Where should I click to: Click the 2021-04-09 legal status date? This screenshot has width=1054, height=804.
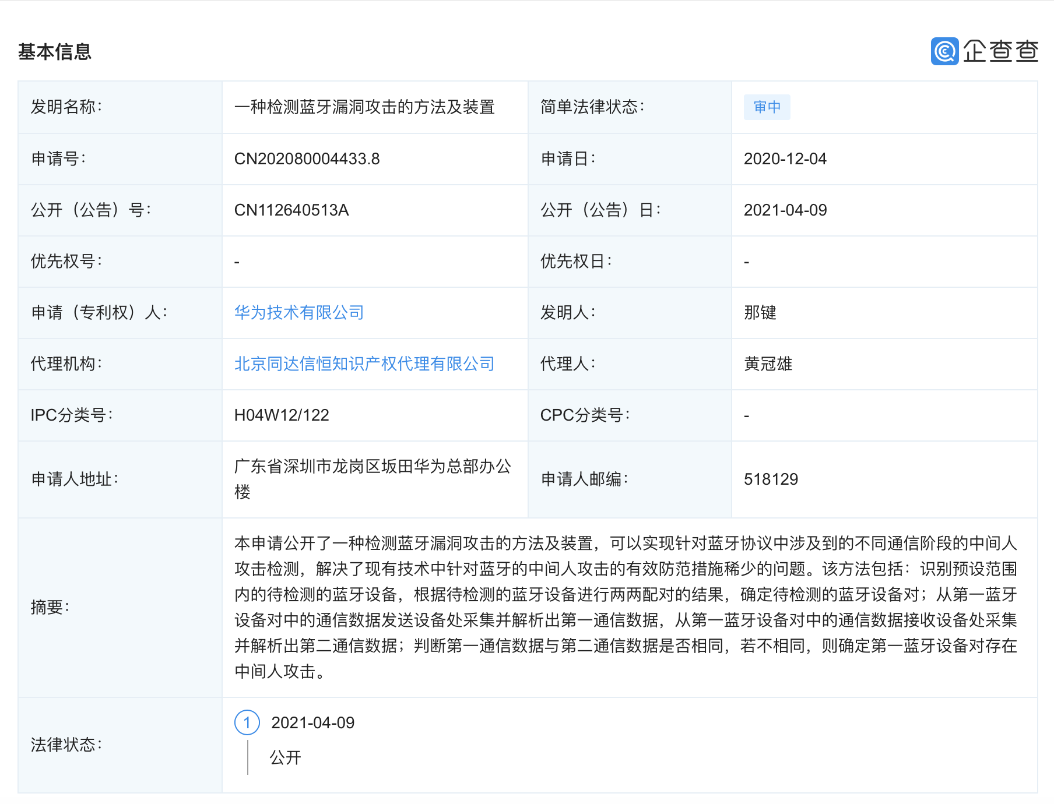(x=313, y=723)
